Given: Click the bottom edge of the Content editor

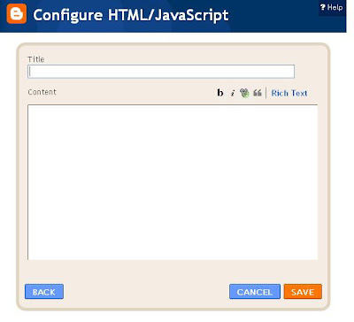Looking at the screenshot, I should tap(173, 259).
